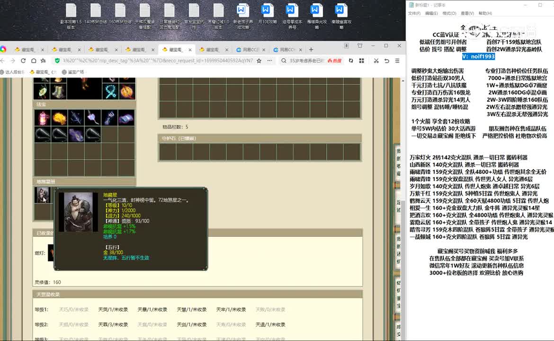Open desktop file 首发宝宝抗性
554x341 pixels.
tap(194, 16)
